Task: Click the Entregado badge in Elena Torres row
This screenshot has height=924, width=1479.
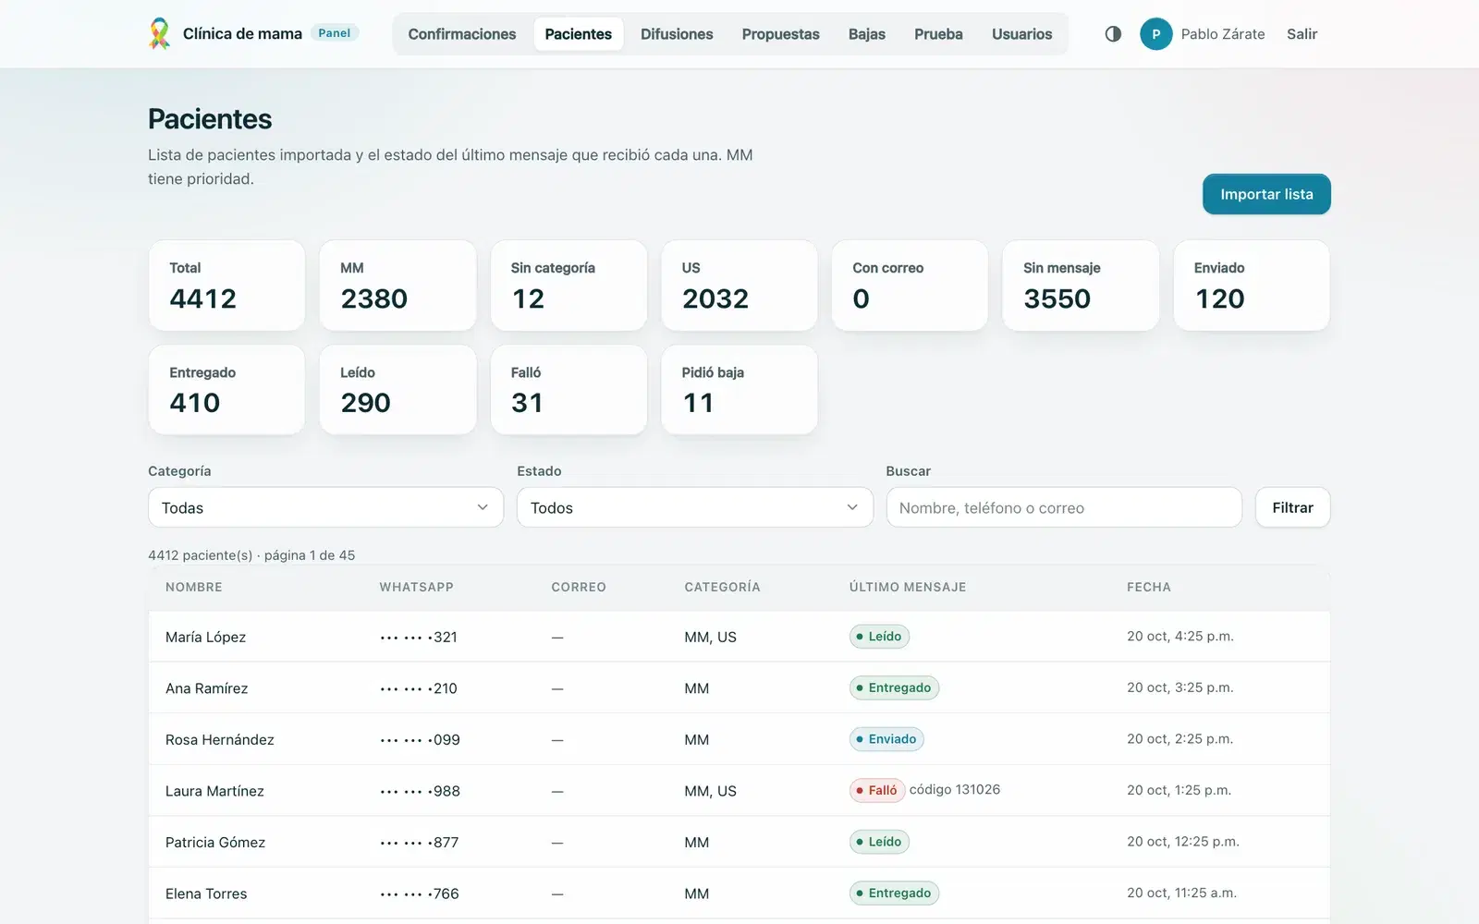Action: click(x=894, y=893)
